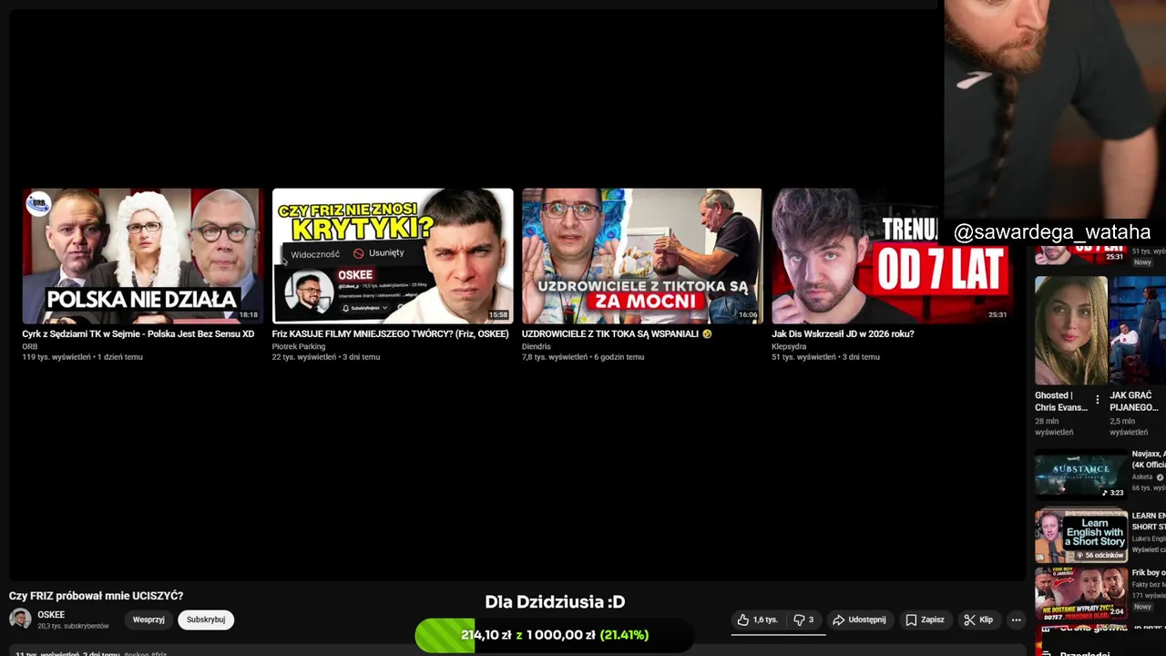Click the Wesprzyj support button
This screenshot has width=1166, height=656.
[x=148, y=620]
